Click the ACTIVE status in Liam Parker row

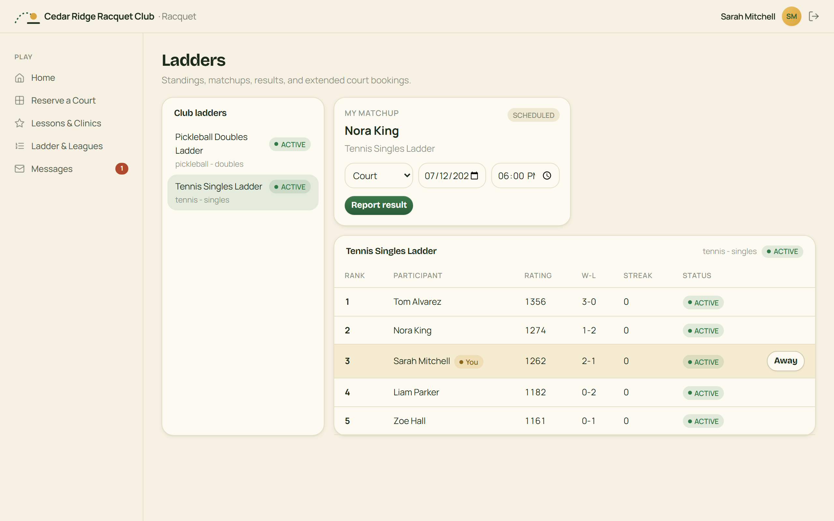pyautogui.click(x=703, y=393)
